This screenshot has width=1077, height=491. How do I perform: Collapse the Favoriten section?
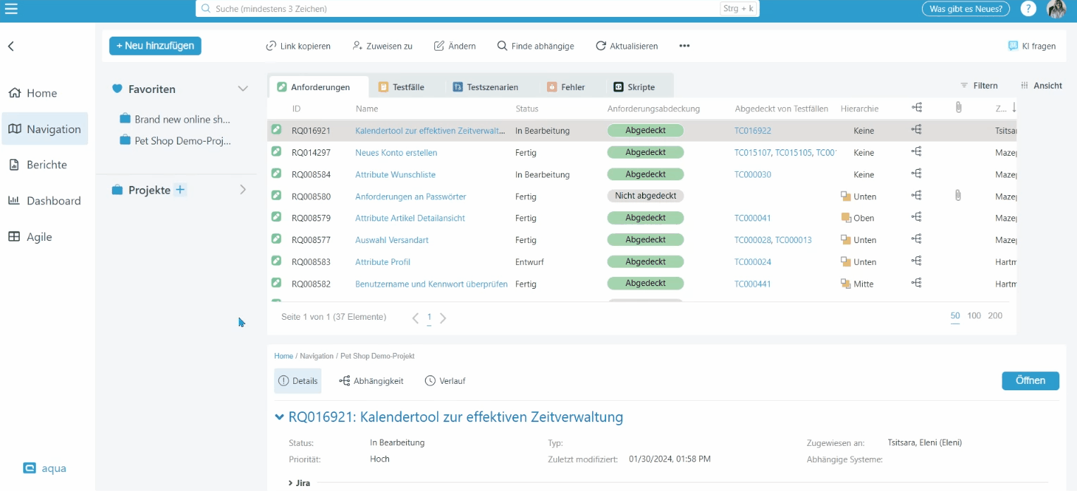[242, 89]
